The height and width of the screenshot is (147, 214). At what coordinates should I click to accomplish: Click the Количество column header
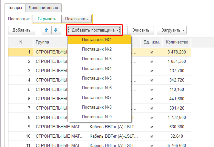pyautogui.click(x=177, y=42)
